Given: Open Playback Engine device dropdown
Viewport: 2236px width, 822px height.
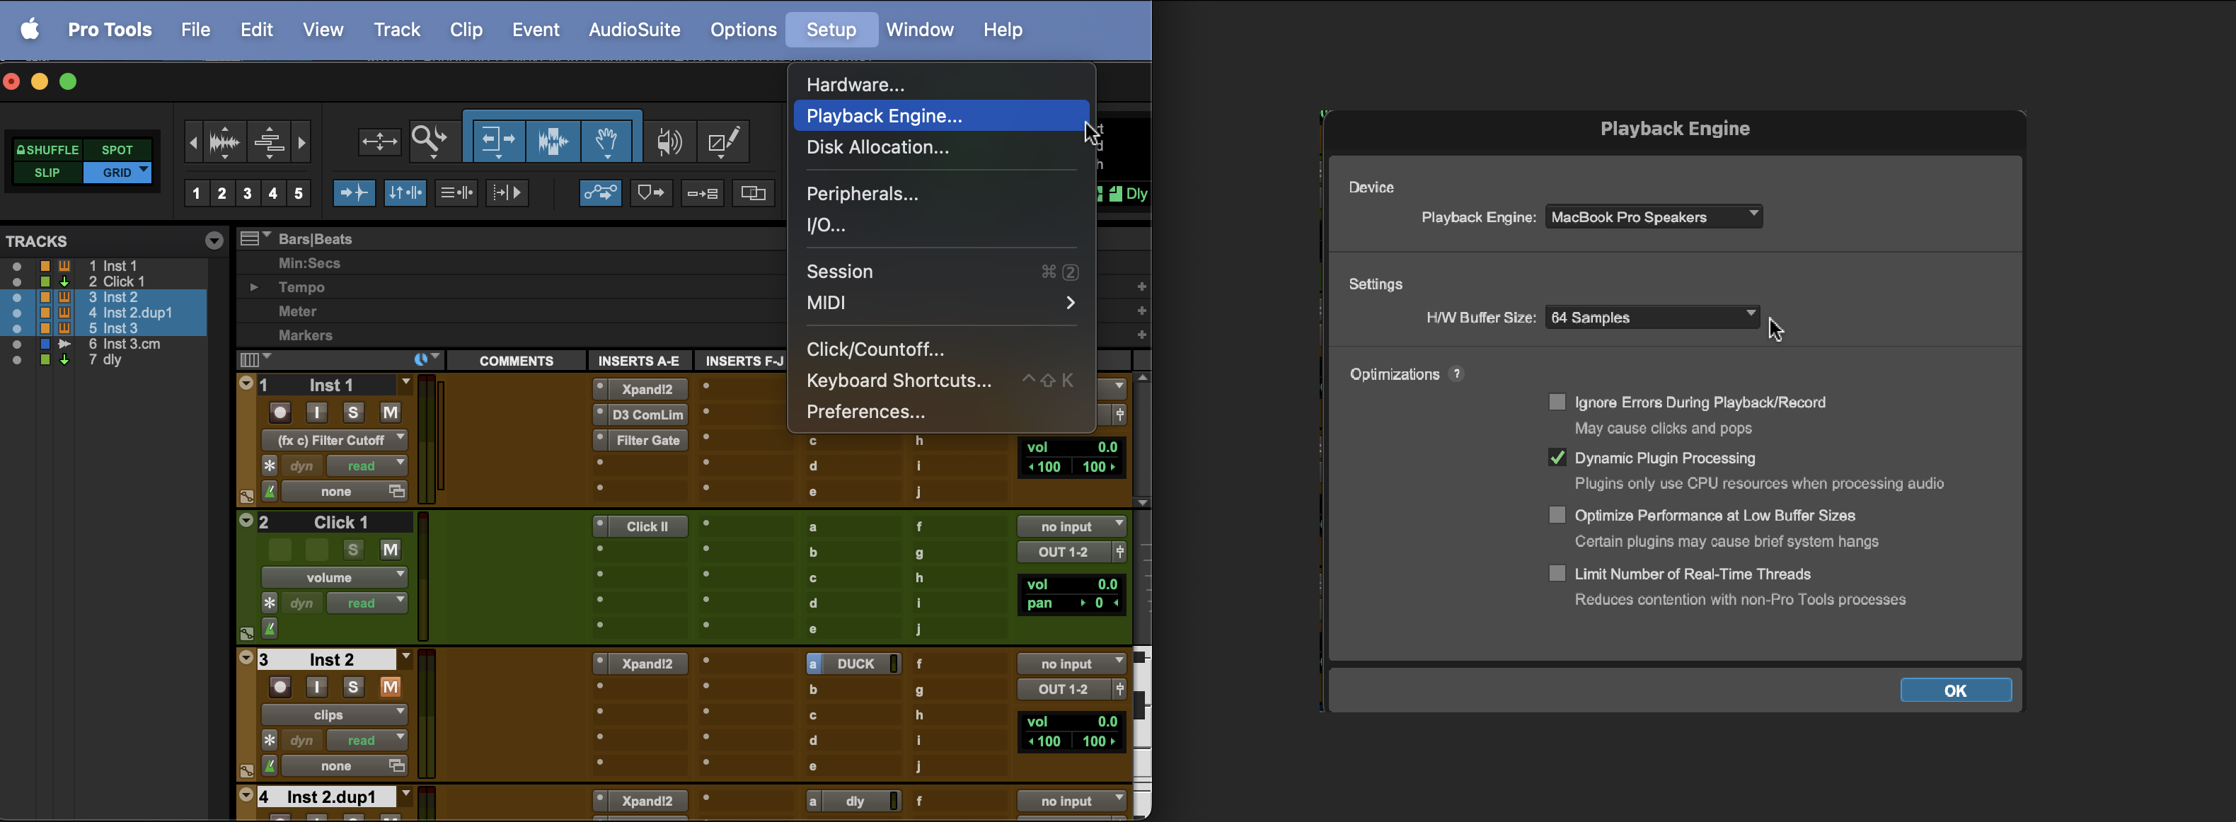Looking at the screenshot, I should 1654,217.
